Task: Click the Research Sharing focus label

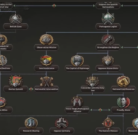Action: click(x=31, y=131)
